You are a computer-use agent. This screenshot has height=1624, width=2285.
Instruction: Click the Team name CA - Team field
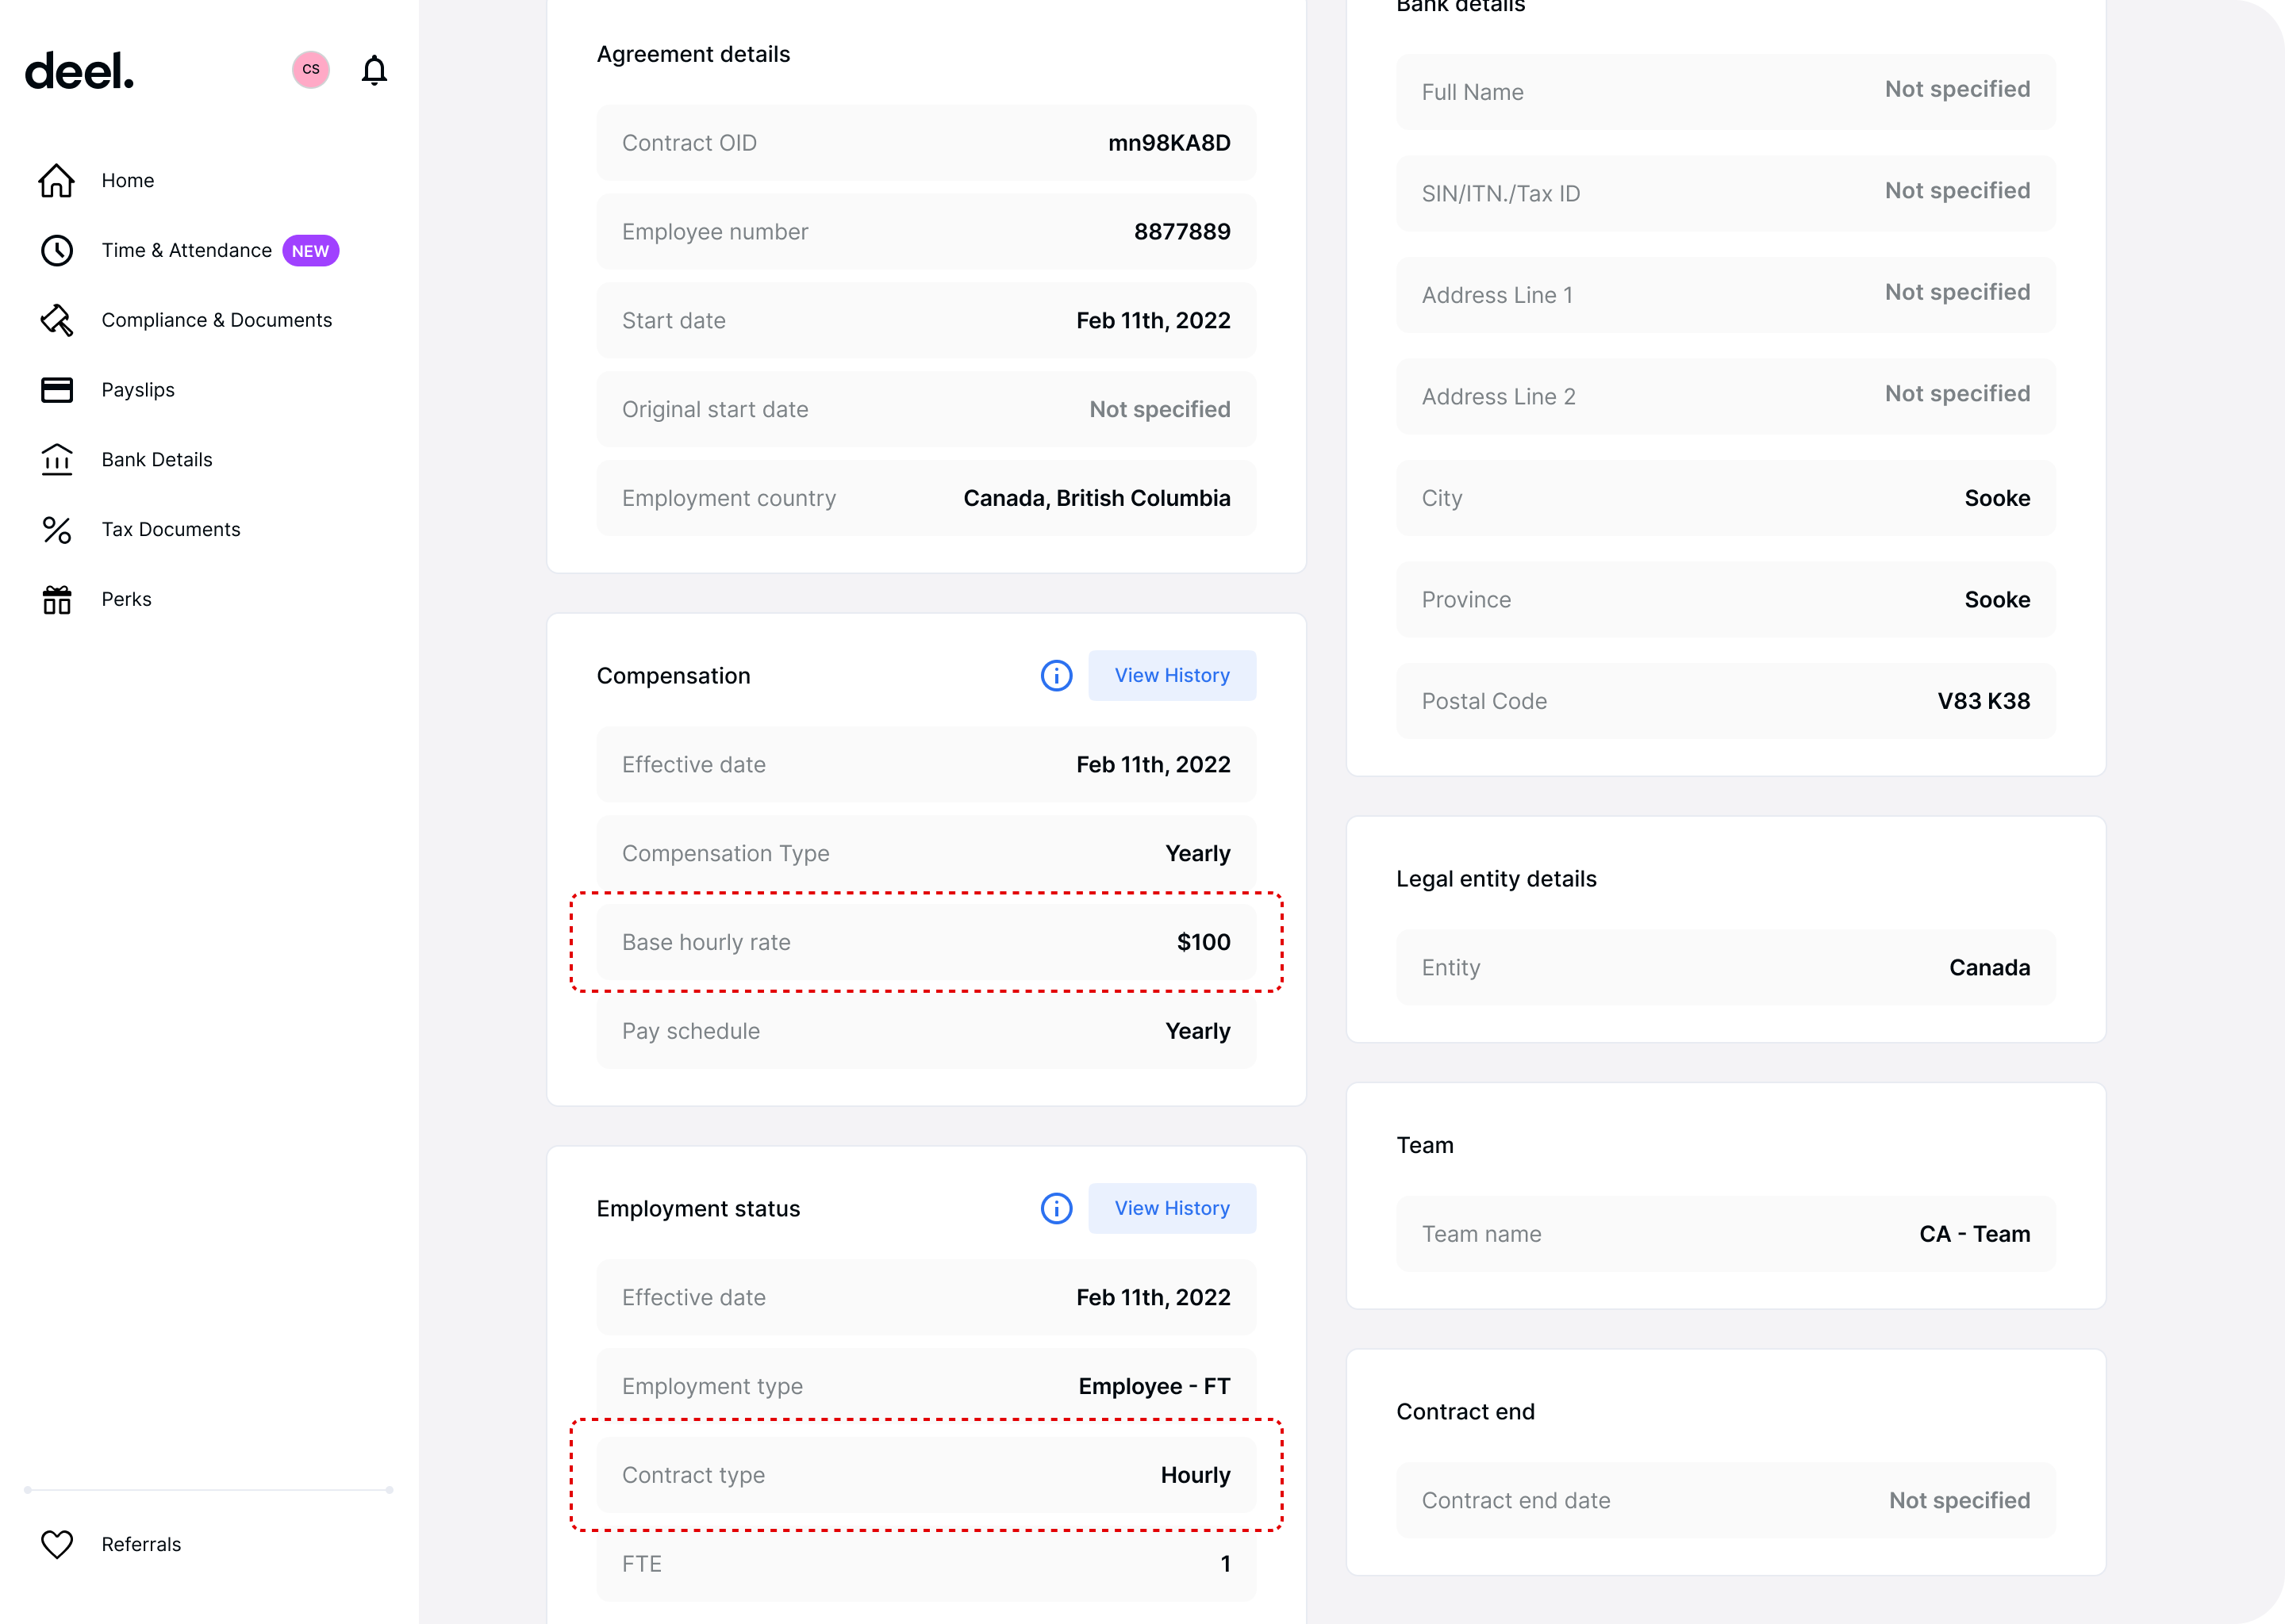[1725, 1233]
